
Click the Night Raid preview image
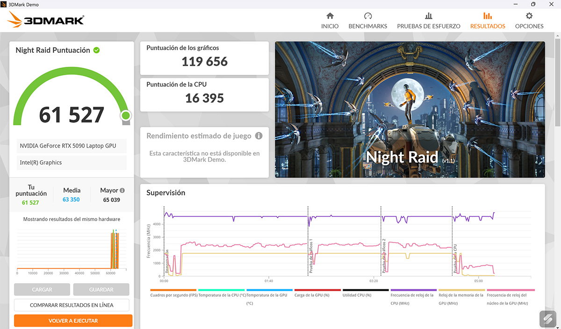tap(410, 109)
